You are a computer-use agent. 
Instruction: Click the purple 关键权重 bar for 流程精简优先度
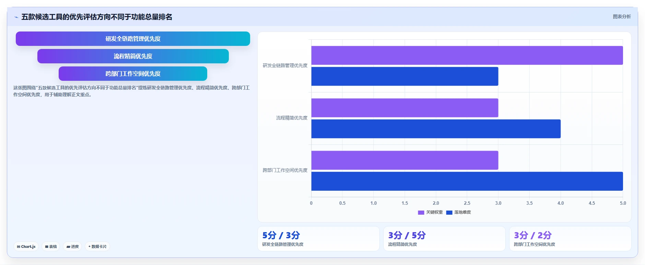click(x=405, y=108)
